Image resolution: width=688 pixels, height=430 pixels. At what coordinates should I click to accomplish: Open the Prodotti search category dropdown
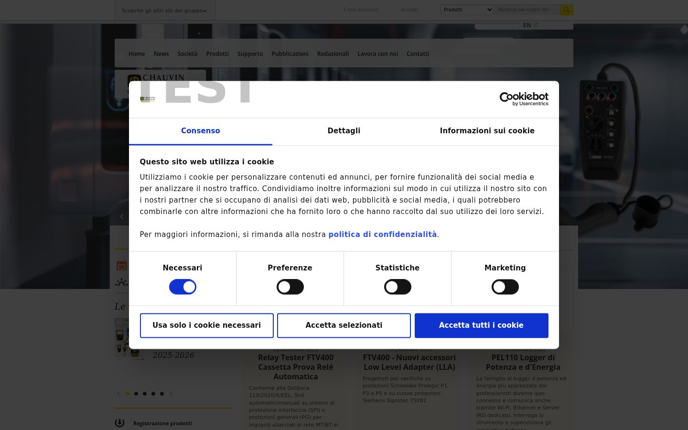(467, 10)
